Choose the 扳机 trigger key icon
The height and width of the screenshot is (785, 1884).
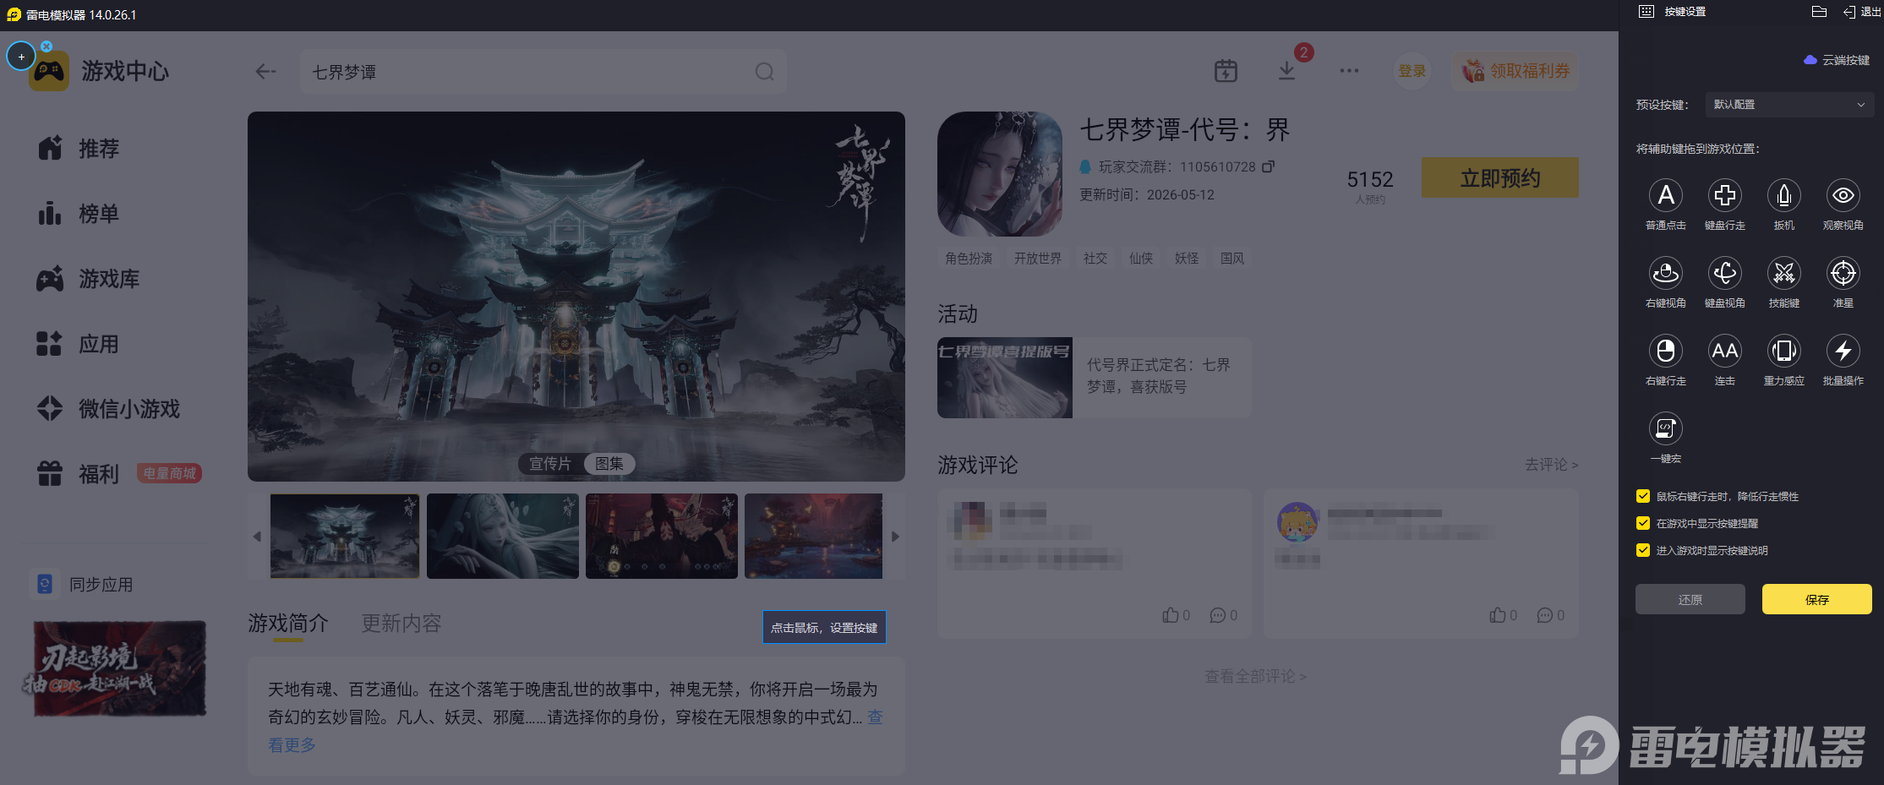tap(1783, 195)
